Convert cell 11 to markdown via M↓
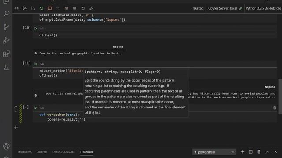 [42, 64]
